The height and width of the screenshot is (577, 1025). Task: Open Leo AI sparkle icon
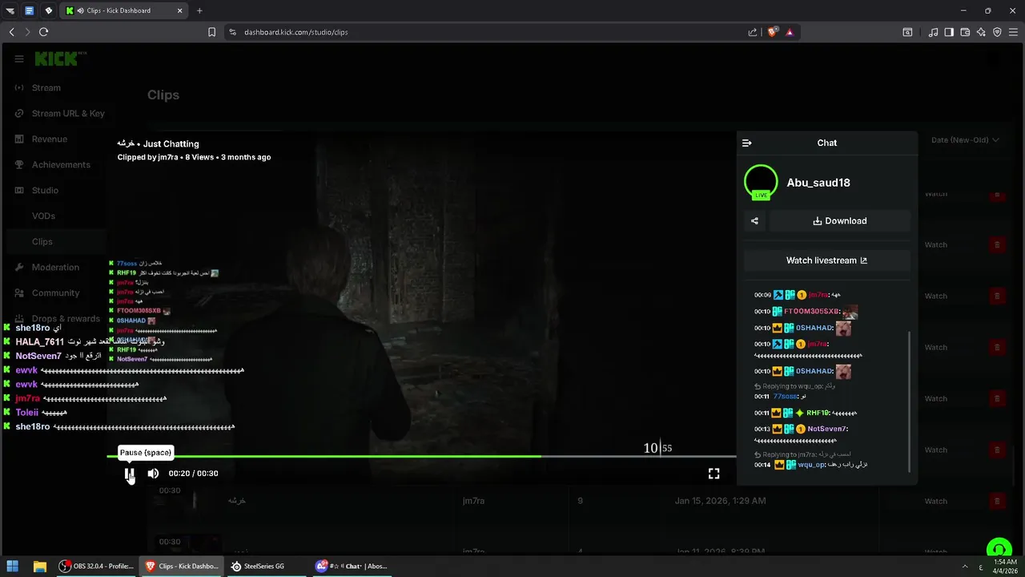pos(981,32)
